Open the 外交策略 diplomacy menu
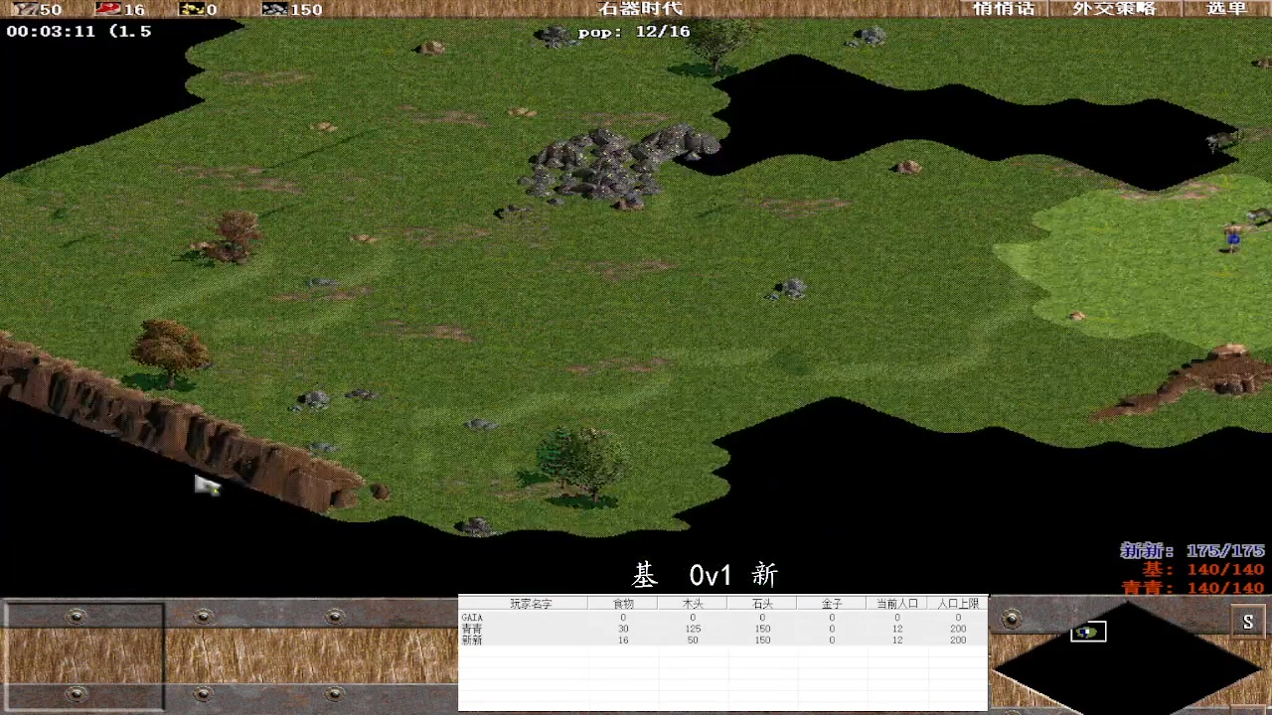Image resolution: width=1272 pixels, height=715 pixels. (x=1114, y=8)
